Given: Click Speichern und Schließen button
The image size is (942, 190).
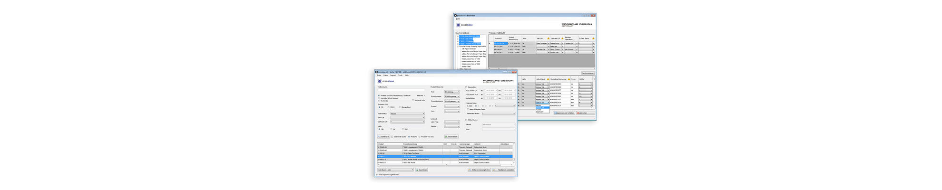Looking at the screenshot, I should pos(564,113).
